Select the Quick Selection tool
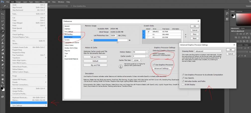251x113 pixels. click(x=3, y=25)
